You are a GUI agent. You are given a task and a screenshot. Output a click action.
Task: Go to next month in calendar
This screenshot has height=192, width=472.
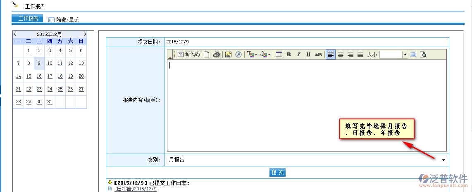[x=85, y=34]
